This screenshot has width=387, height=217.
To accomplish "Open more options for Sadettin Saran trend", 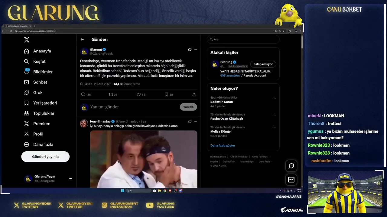I will click(274, 98).
